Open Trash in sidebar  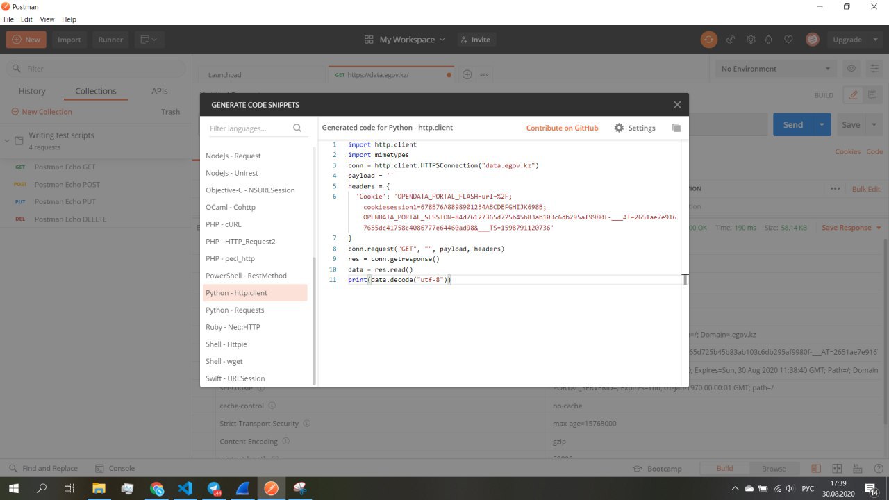point(170,112)
